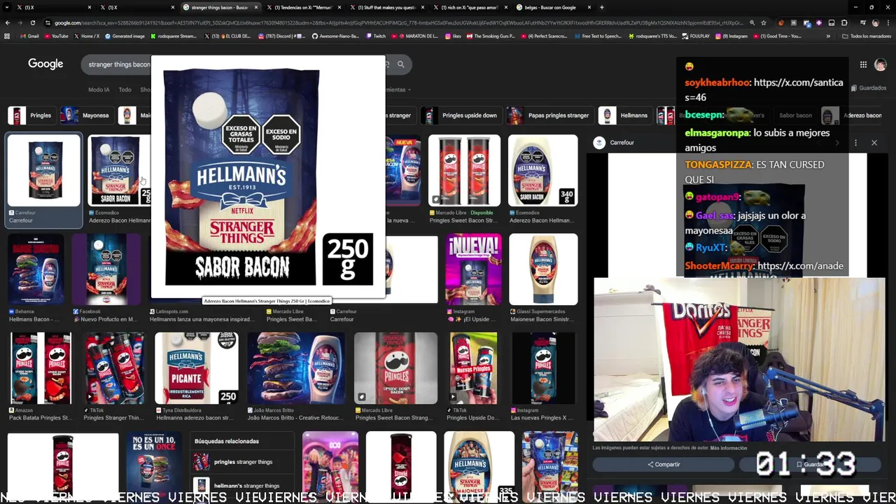The width and height of the screenshot is (896, 504).
Task: Open Mercado Libre Pringles Sweet Bacon thumbnail
Action: coord(464,170)
